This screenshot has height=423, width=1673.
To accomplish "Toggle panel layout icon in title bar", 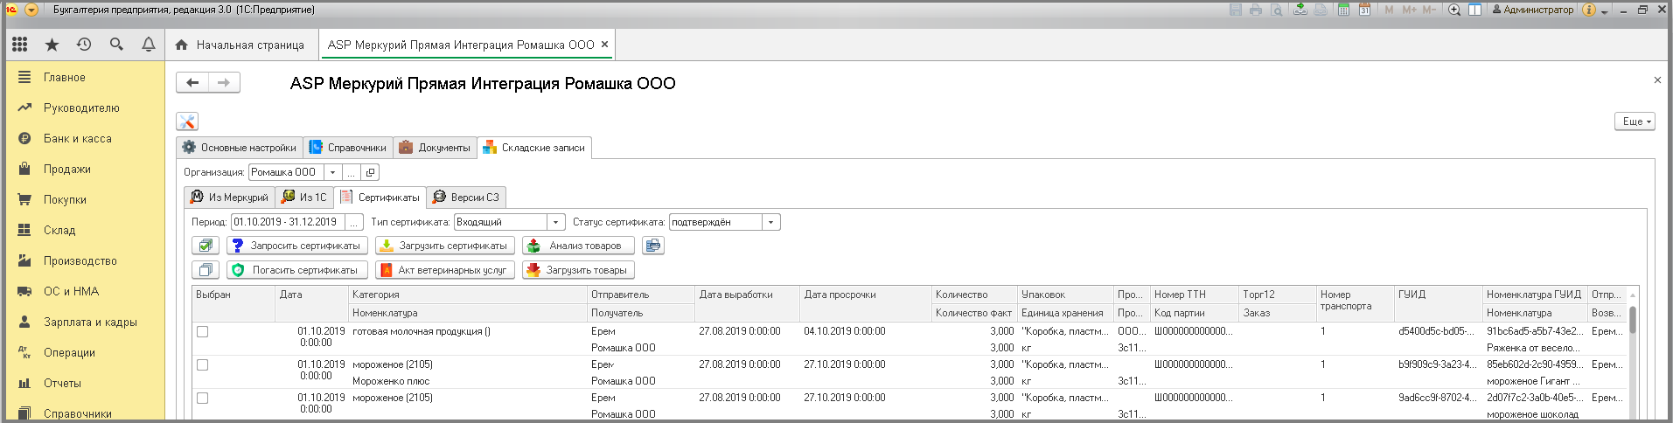I will pyautogui.click(x=1474, y=10).
